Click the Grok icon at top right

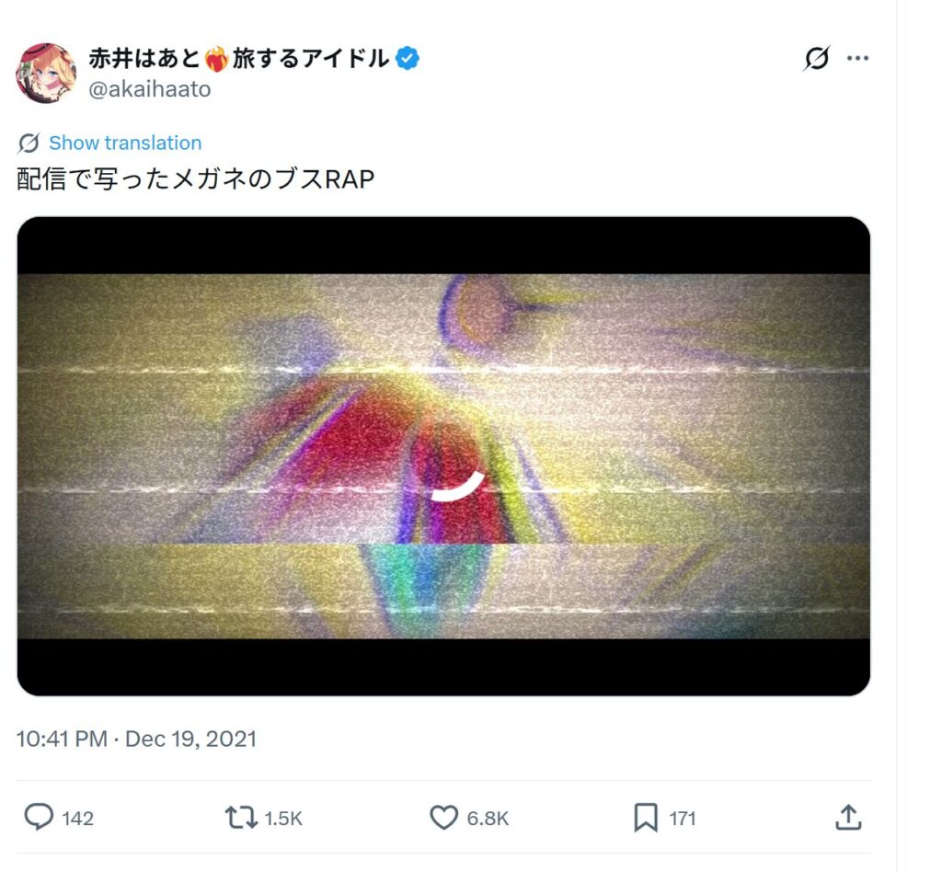coord(817,58)
